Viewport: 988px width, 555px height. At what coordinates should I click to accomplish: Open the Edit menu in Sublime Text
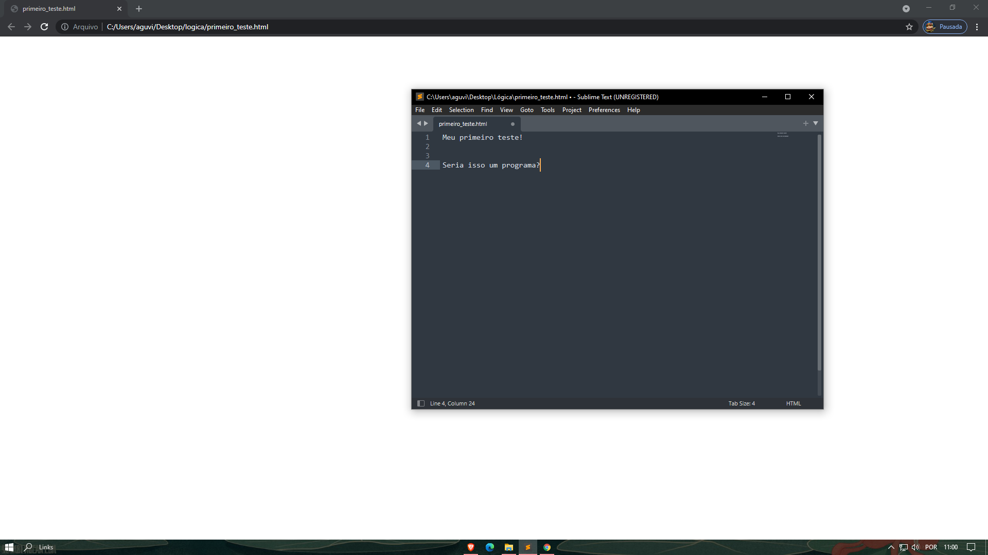click(x=437, y=110)
